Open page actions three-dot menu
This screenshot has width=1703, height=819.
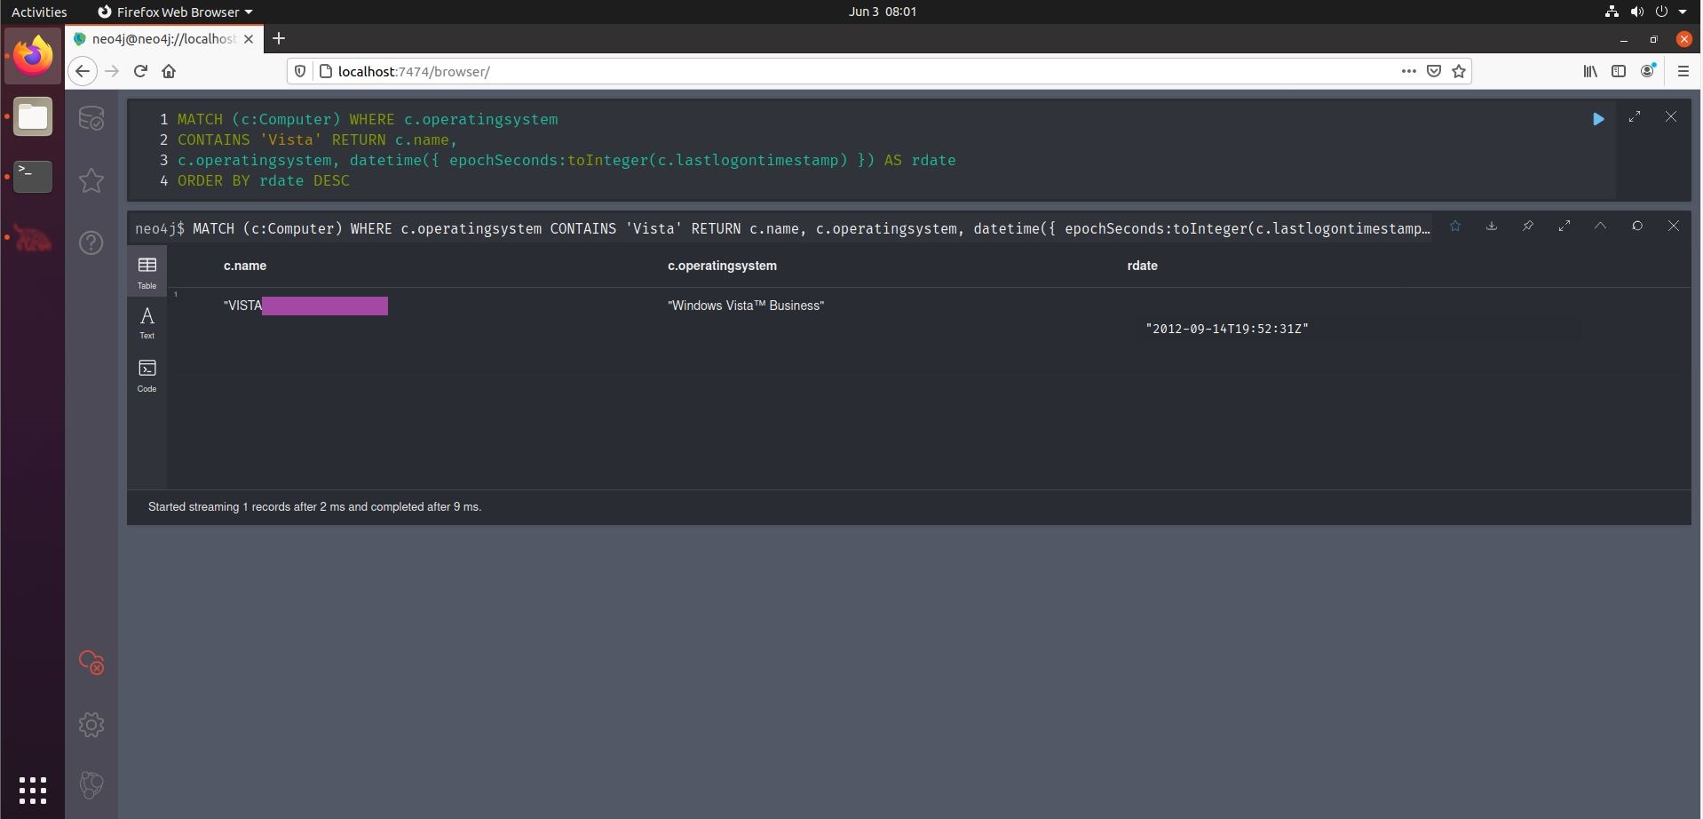click(x=1408, y=71)
